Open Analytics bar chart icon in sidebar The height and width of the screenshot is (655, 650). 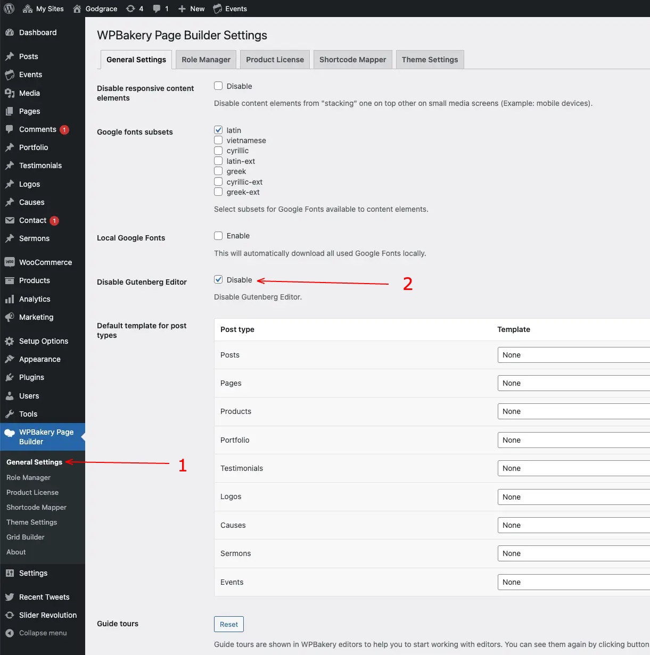point(10,299)
